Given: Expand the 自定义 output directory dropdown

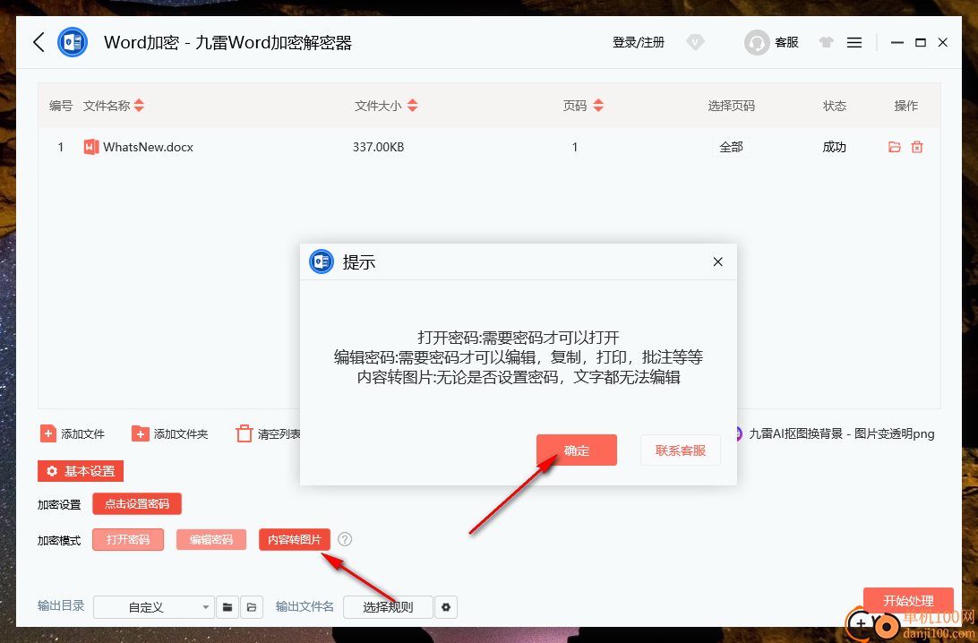Looking at the screenshot, I should pyautogui.click(x=154, y=607).
